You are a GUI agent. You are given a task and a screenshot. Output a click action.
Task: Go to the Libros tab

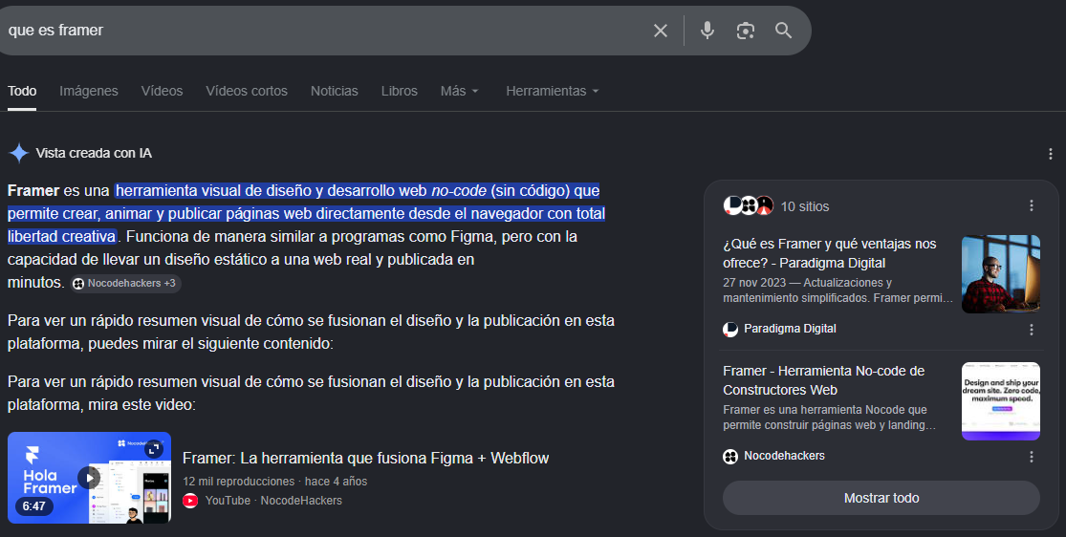point(399,91)
